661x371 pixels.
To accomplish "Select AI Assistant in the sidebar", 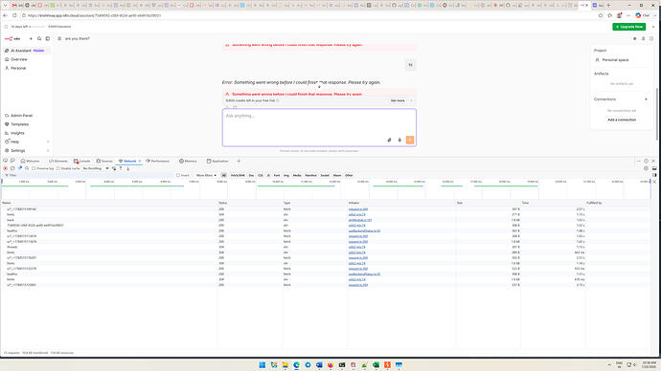I will click(x=26, y=51).
